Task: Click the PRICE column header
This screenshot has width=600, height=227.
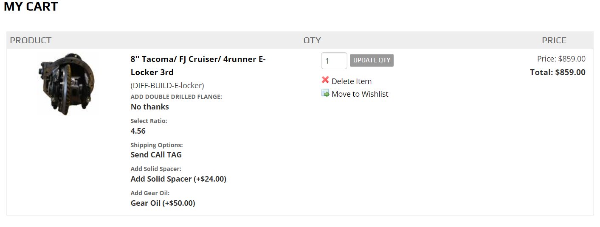Action: [x=554, y=40]
